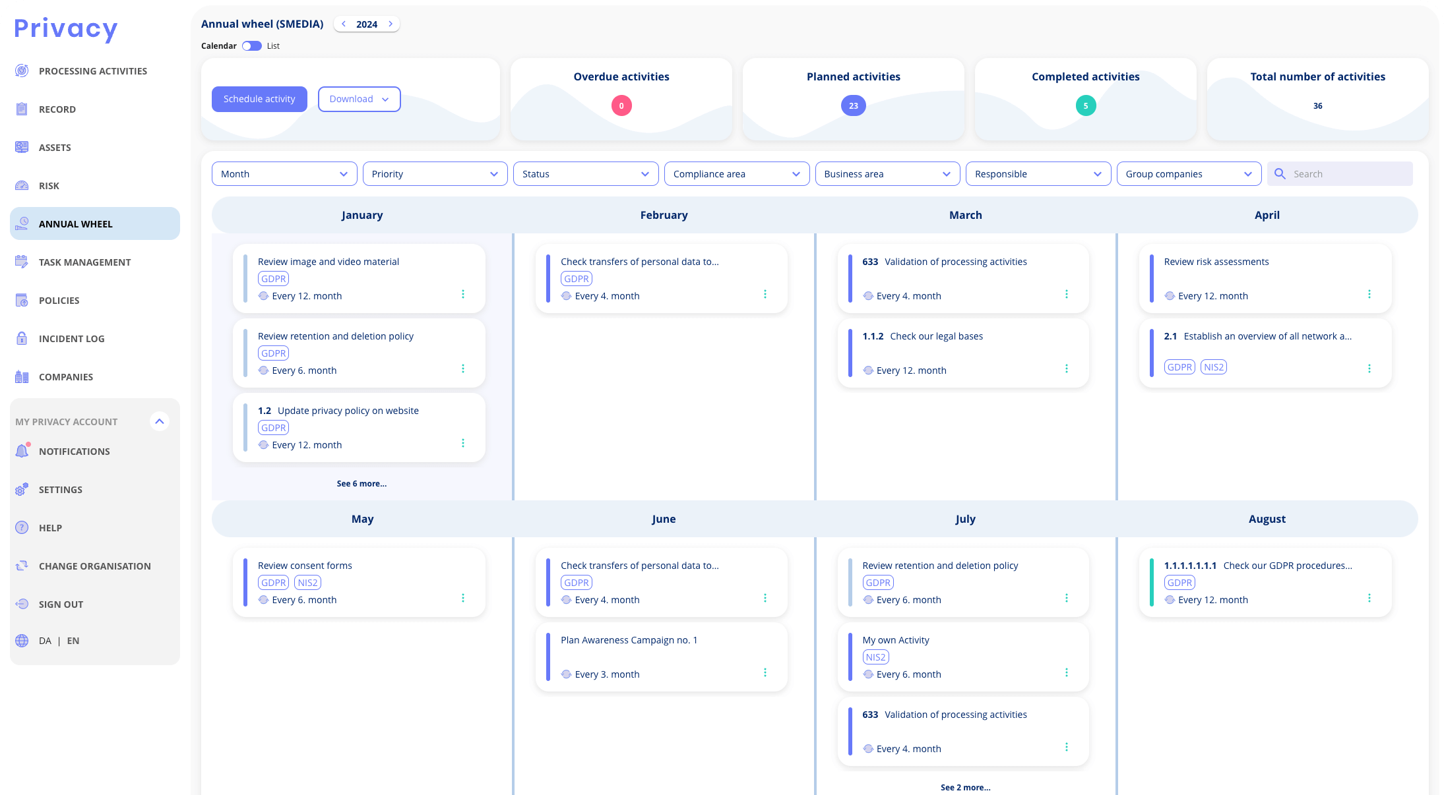Click the search input field
The width and height of the screenshot is (1444, 795).
(x=1340, y=173)
